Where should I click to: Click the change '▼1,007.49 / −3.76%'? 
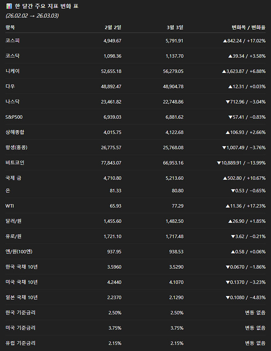click(244, 148)
